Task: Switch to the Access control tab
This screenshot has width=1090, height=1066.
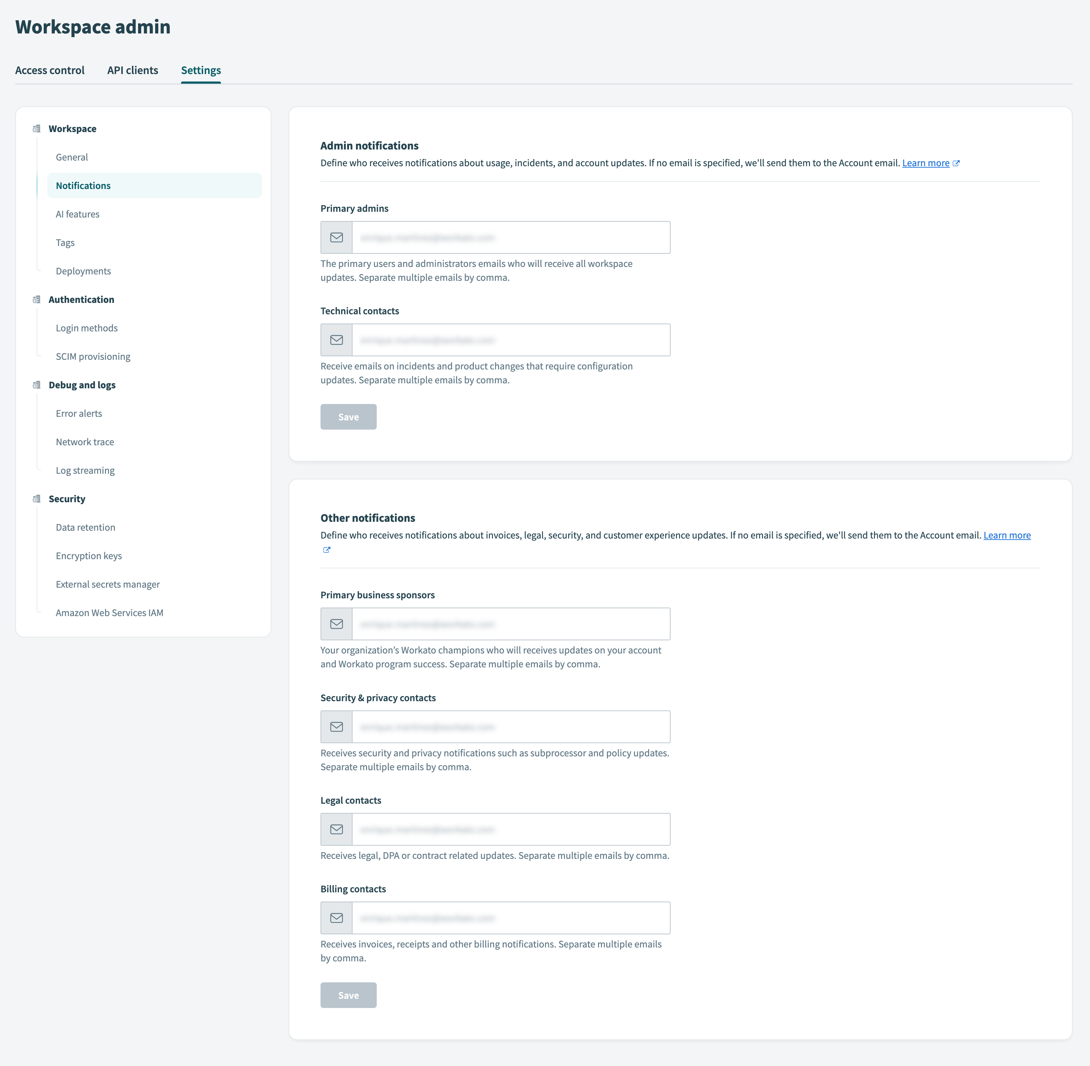Action: [x=50, y=70]
